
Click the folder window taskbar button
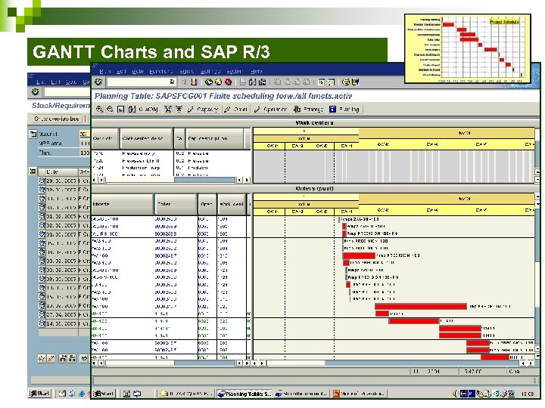pyautogui.click(x=185, y=394)
